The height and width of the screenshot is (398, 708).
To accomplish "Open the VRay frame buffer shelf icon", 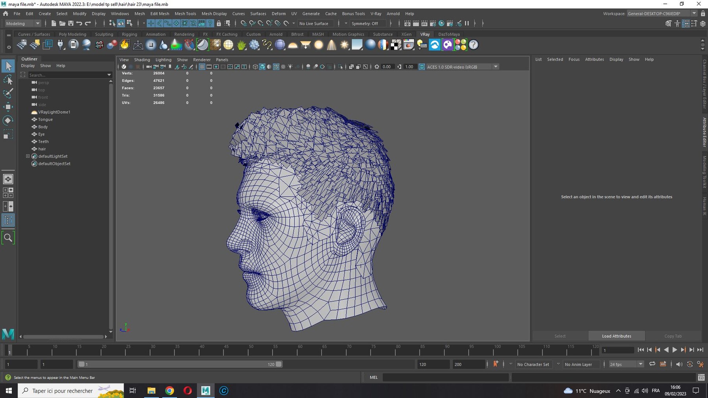I will click(409, 45).
